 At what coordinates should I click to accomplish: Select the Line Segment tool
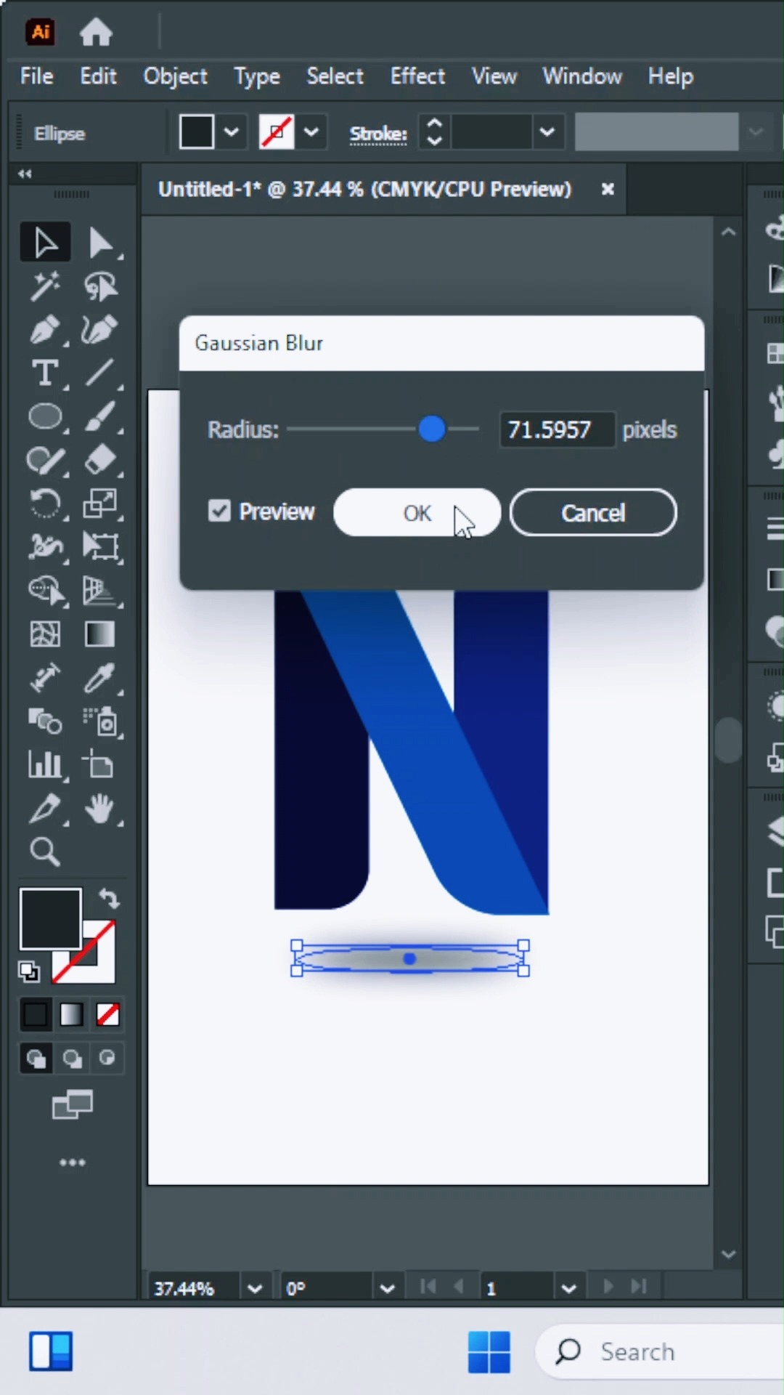[x=100, y=373]
